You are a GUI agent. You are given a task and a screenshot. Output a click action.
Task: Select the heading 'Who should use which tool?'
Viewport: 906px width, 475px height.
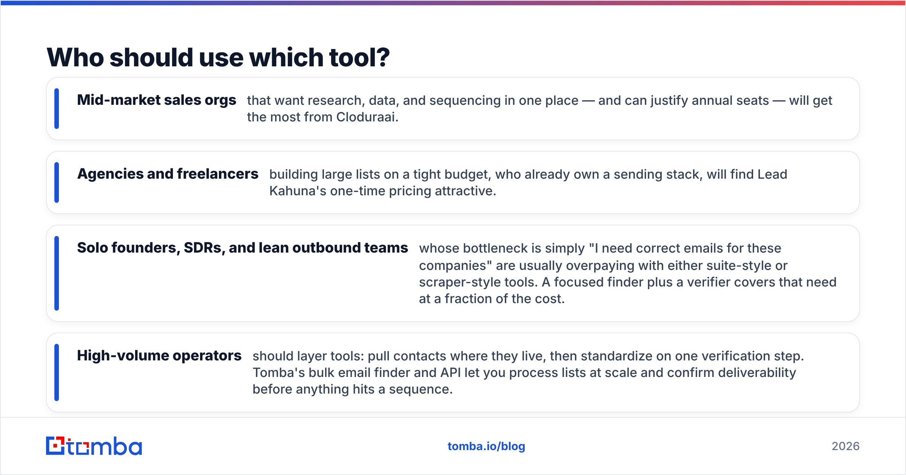(x=218, y=57)
